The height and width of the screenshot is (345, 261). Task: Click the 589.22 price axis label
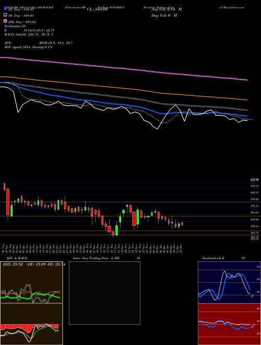[254, 199]
